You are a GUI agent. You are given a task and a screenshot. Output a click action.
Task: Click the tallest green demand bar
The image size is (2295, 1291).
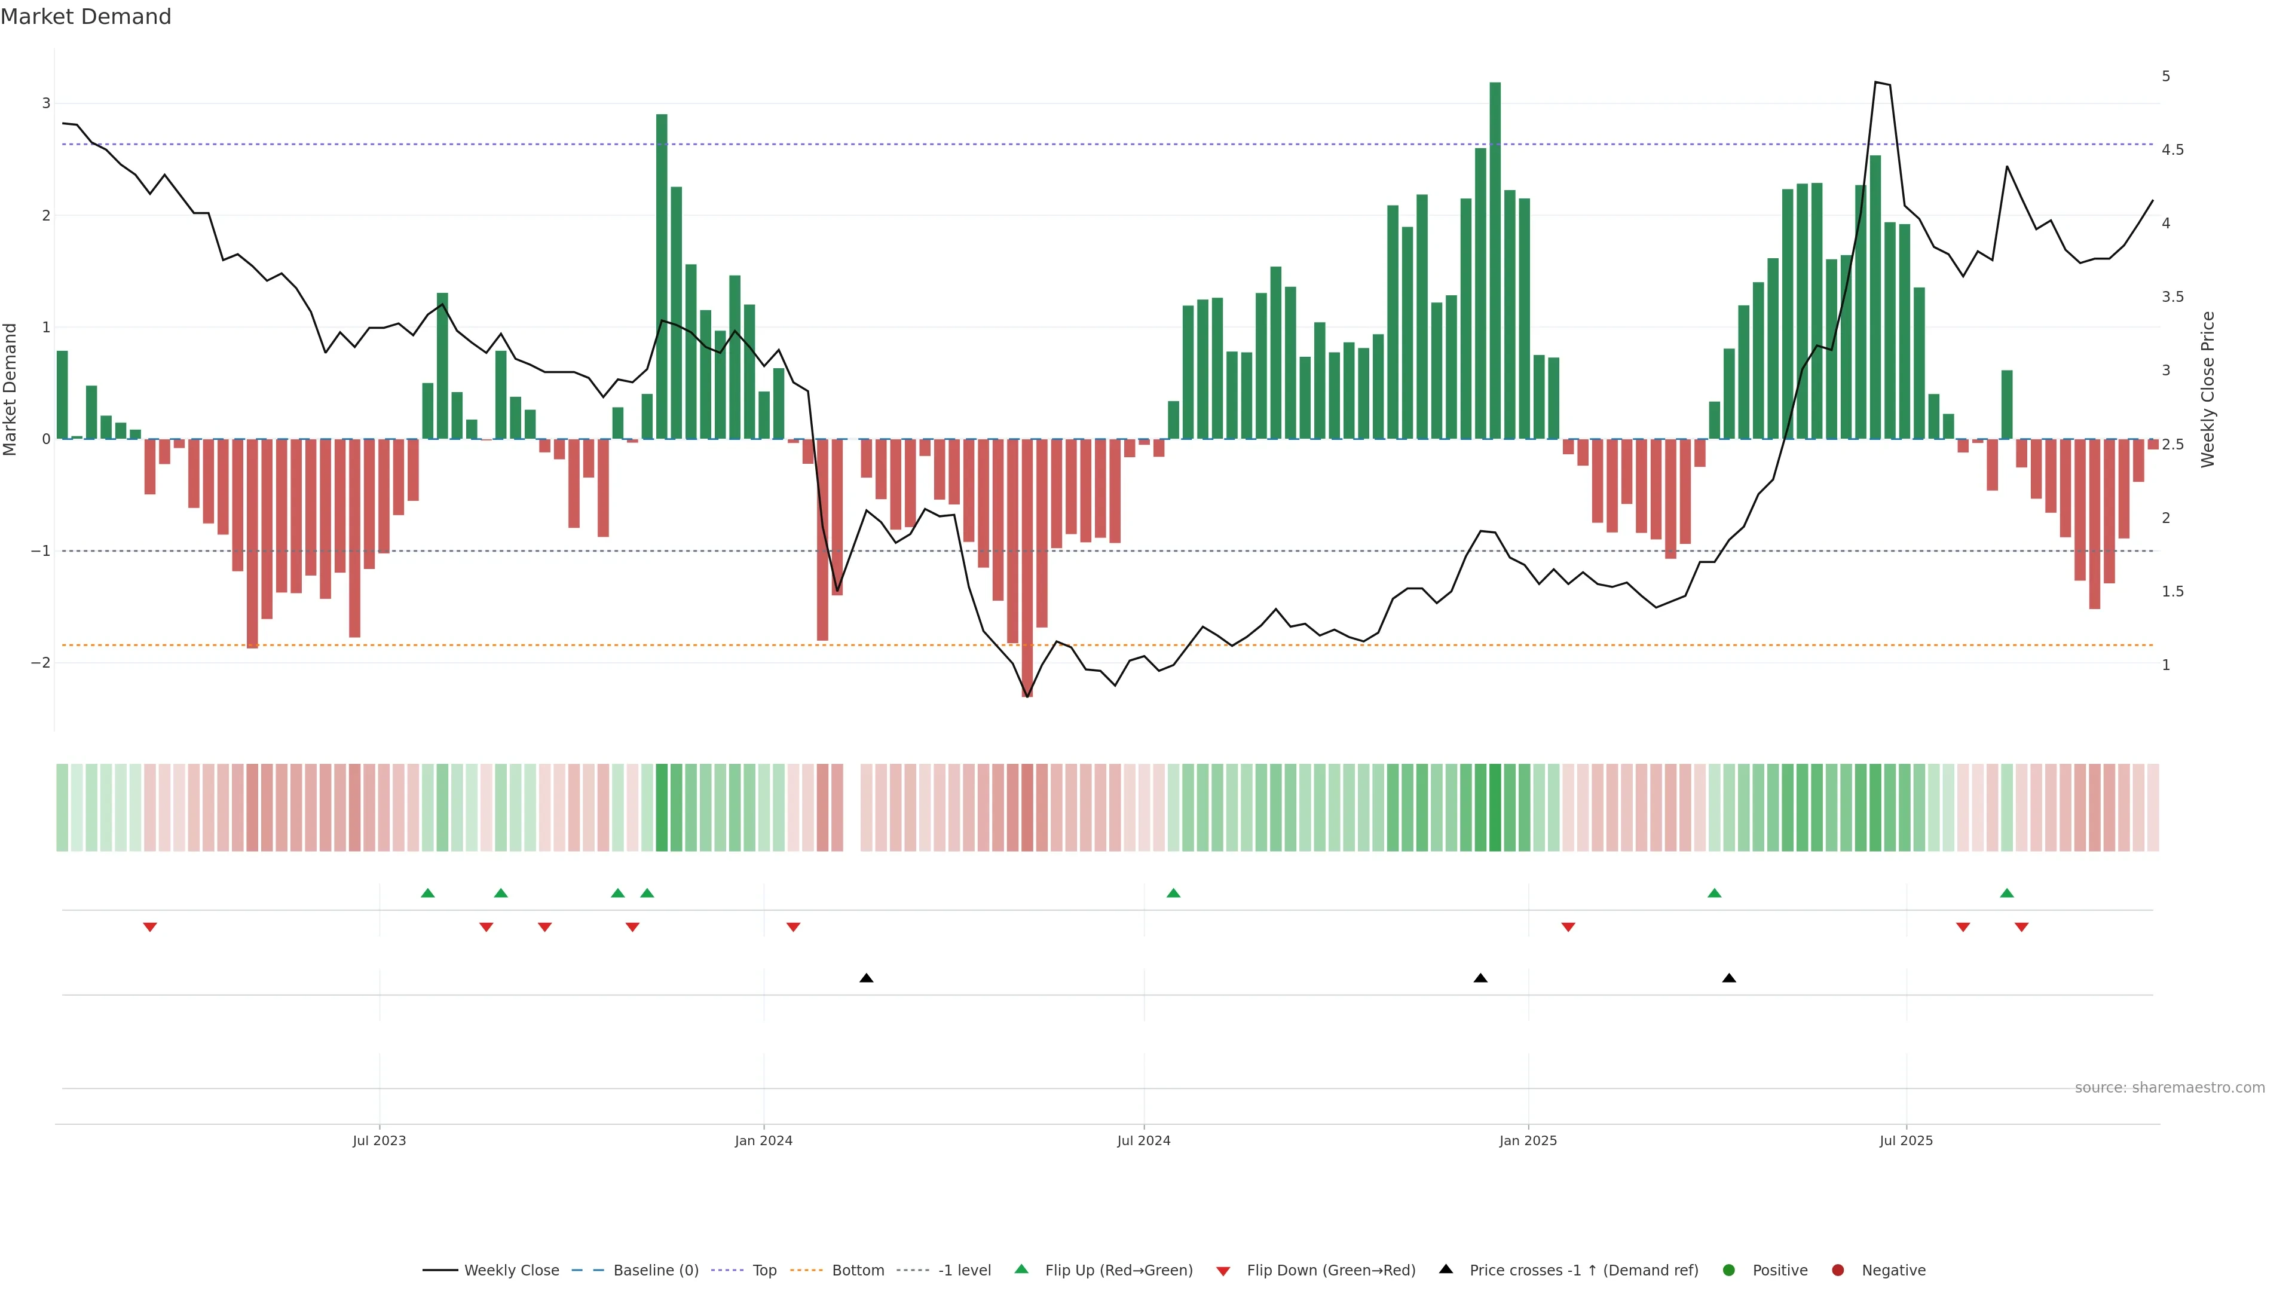[x=1495, y=260]
